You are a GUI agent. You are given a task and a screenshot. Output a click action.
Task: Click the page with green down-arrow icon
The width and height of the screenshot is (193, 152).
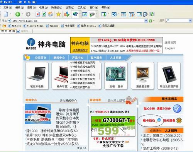pos(104,14)
